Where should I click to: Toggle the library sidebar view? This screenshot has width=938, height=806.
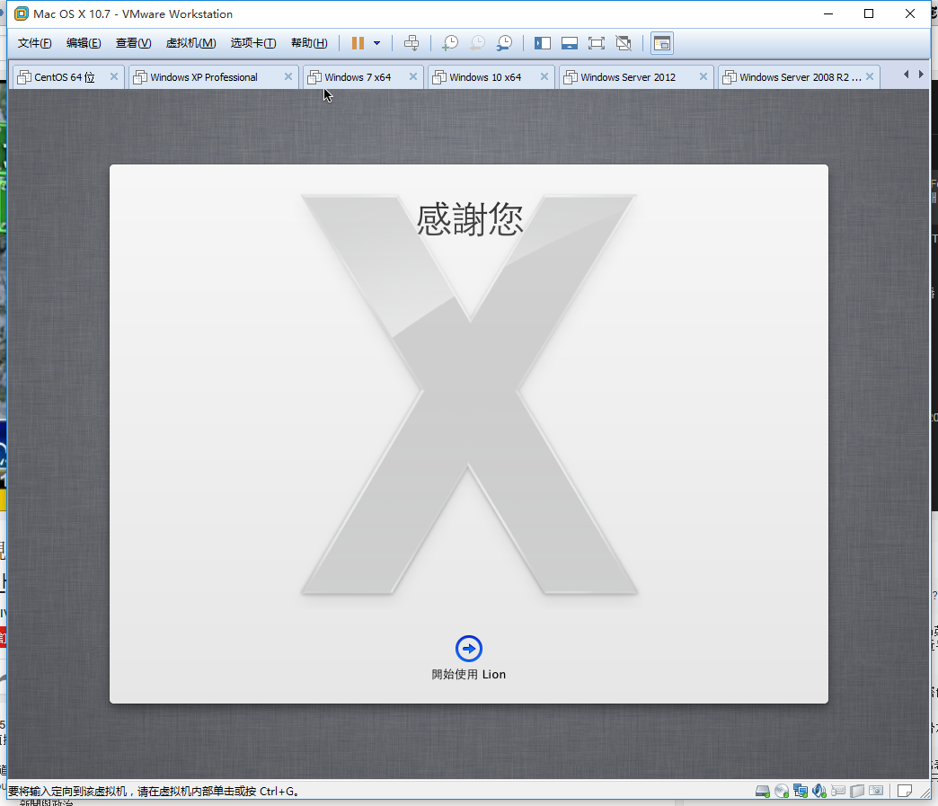tap(543, 43)
